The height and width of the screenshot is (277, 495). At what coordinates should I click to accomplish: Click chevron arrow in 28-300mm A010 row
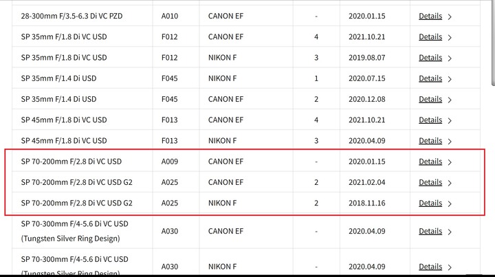[450, 16]
